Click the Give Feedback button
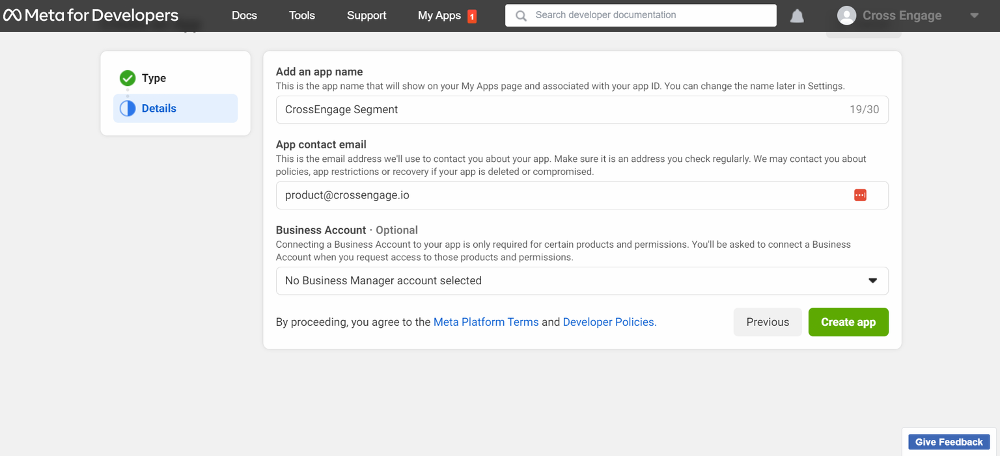1000x456 pixels. (x=949, y=442)
